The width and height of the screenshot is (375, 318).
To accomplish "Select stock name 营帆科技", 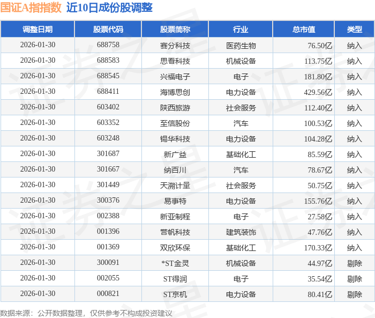I will coord(175,232).
